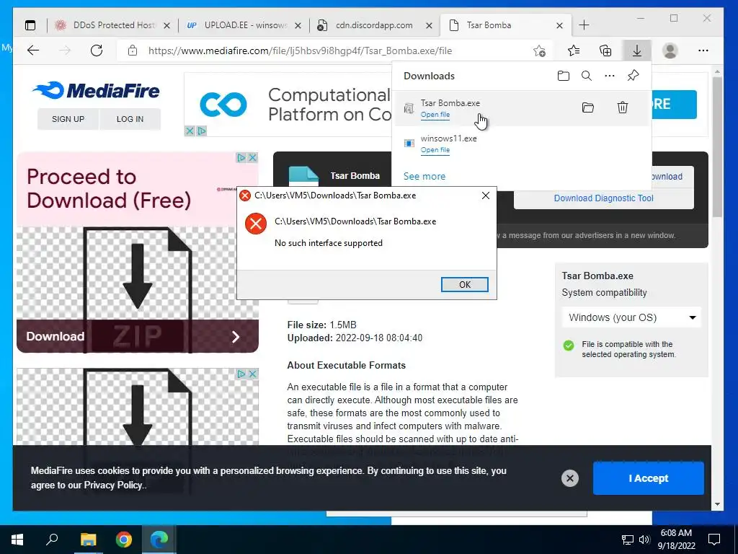This screenshot has width=738, height=554.
Task: Click Download Diagnostic Tool link
Action: tap(603, 198)
